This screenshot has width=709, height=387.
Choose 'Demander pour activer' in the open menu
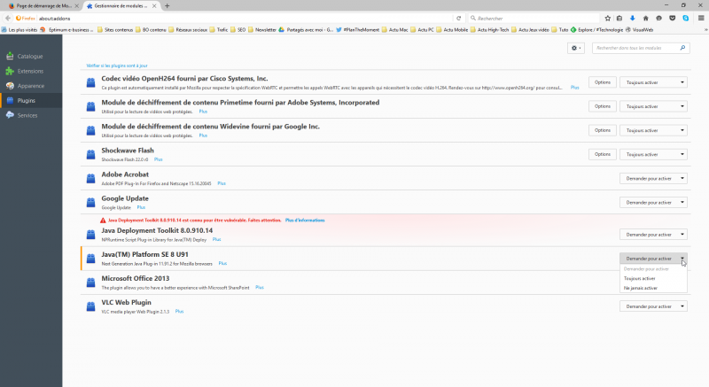coord(653,269)
